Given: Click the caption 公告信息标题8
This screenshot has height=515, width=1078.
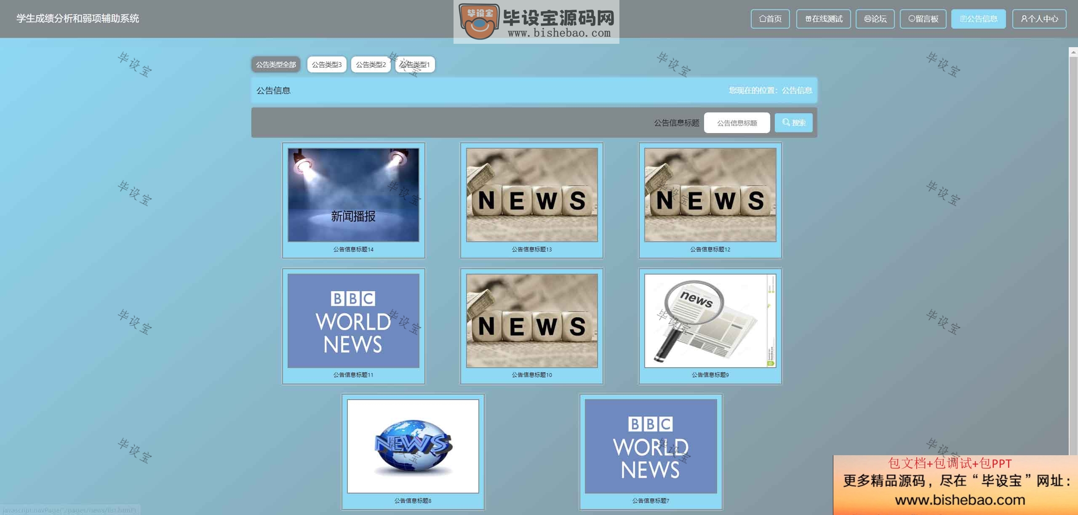Looking at the screenshot, I should coord(413,501).
